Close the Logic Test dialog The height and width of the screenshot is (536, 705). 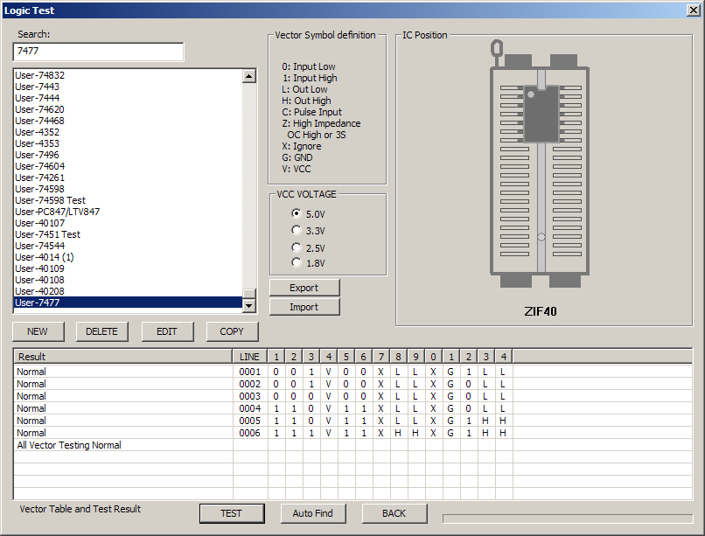[x=693, y=10]
